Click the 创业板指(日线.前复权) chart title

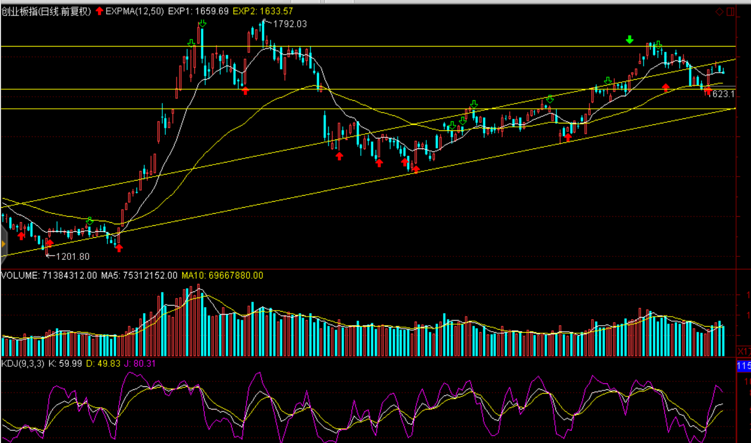(46, 11)
